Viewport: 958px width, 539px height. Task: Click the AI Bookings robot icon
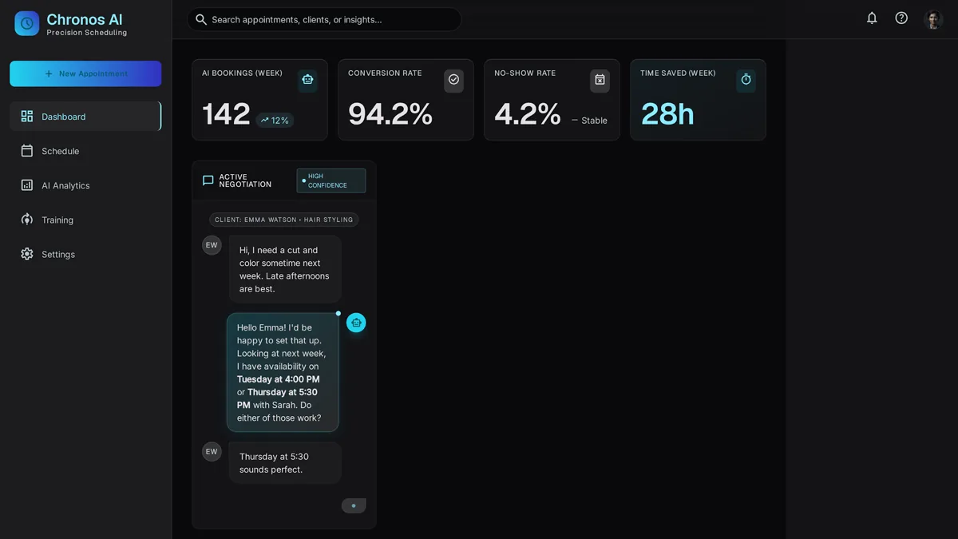point(307,80)
